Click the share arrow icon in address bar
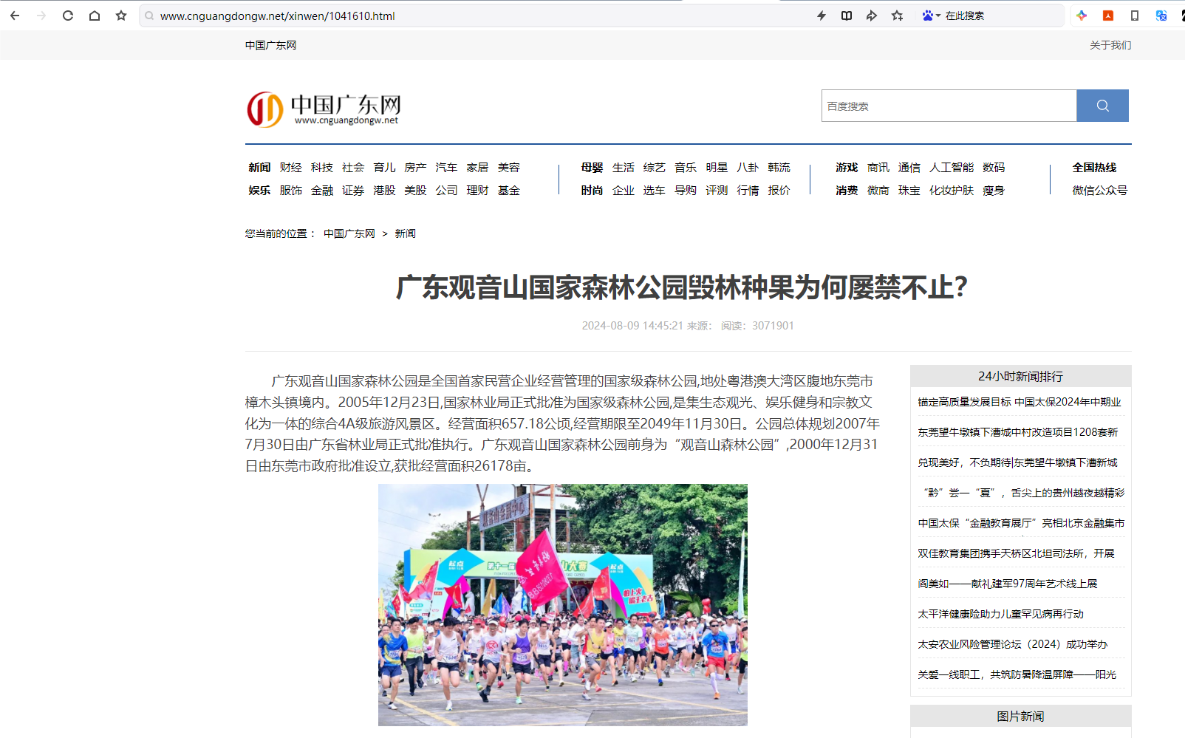 click(872, 16)
